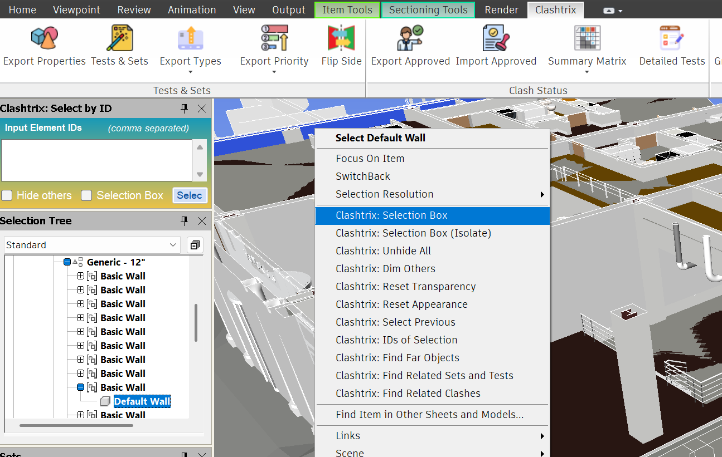
Task: Close the Selection Tree panel
Action: click(x=202, y=221)
